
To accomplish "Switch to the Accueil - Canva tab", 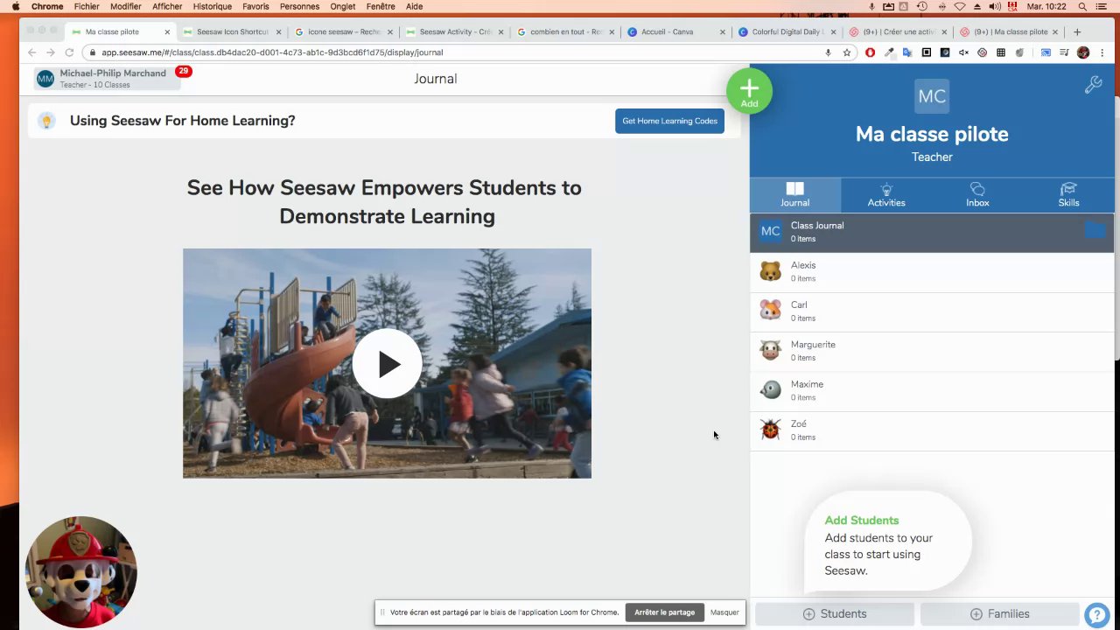I will click(x=676, y=32).
